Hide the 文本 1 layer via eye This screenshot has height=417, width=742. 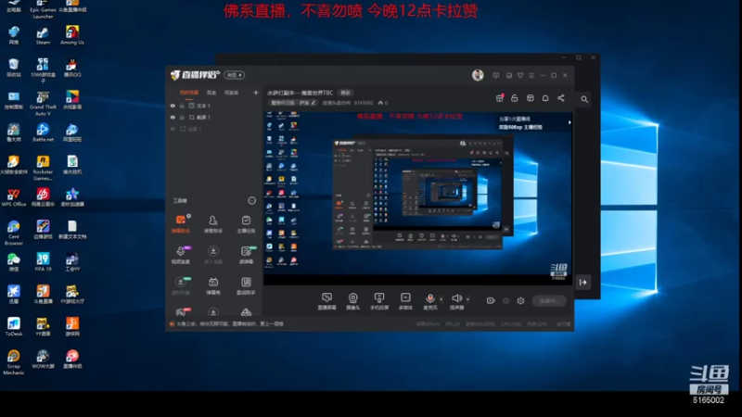(x=173, y=106)
